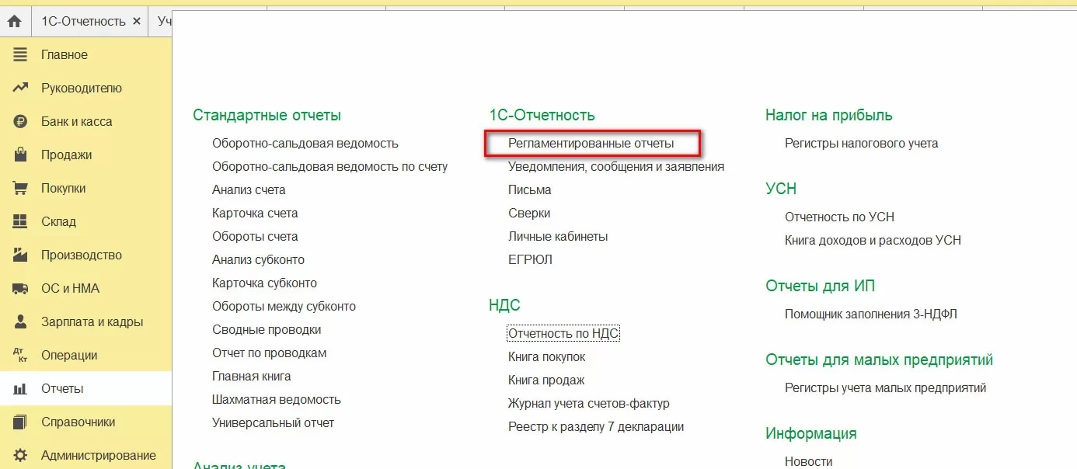The height and width of the screenshot is (469, 1077).
Task: Open Регистры учета малых предприятий
Action: pos(886,388)
